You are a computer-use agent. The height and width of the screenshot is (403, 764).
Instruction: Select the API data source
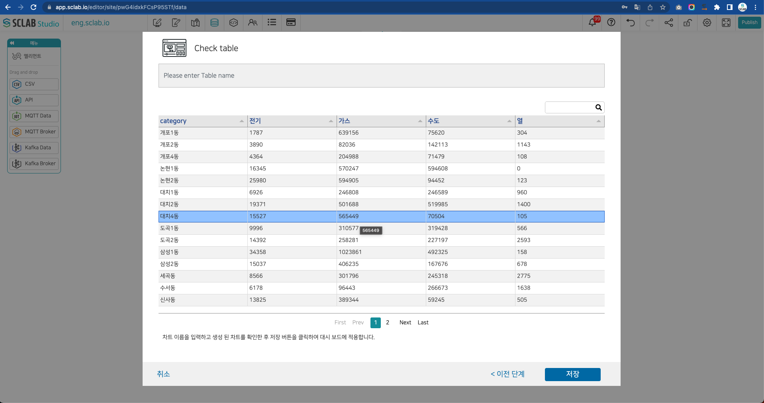[34, 100]
